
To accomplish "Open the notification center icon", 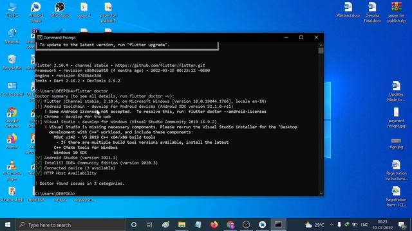I will tap(402, 225).
